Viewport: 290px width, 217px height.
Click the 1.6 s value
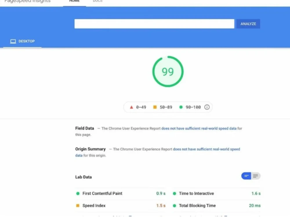[x=256, y=193]
